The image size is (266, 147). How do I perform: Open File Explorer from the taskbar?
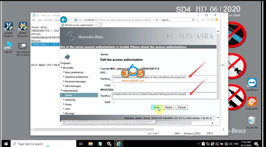[x=90, y=144]
